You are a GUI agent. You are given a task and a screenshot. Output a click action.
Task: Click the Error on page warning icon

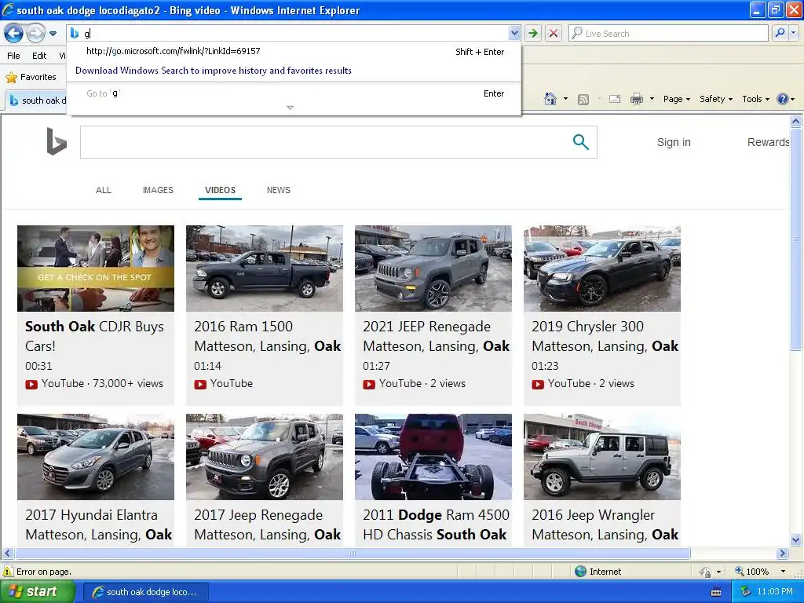click(8, 572)
